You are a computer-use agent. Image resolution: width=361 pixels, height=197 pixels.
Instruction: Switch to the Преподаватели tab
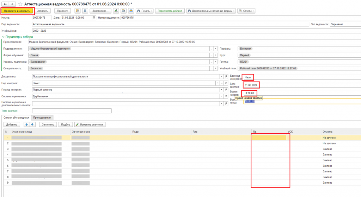[x=42, y=117]
